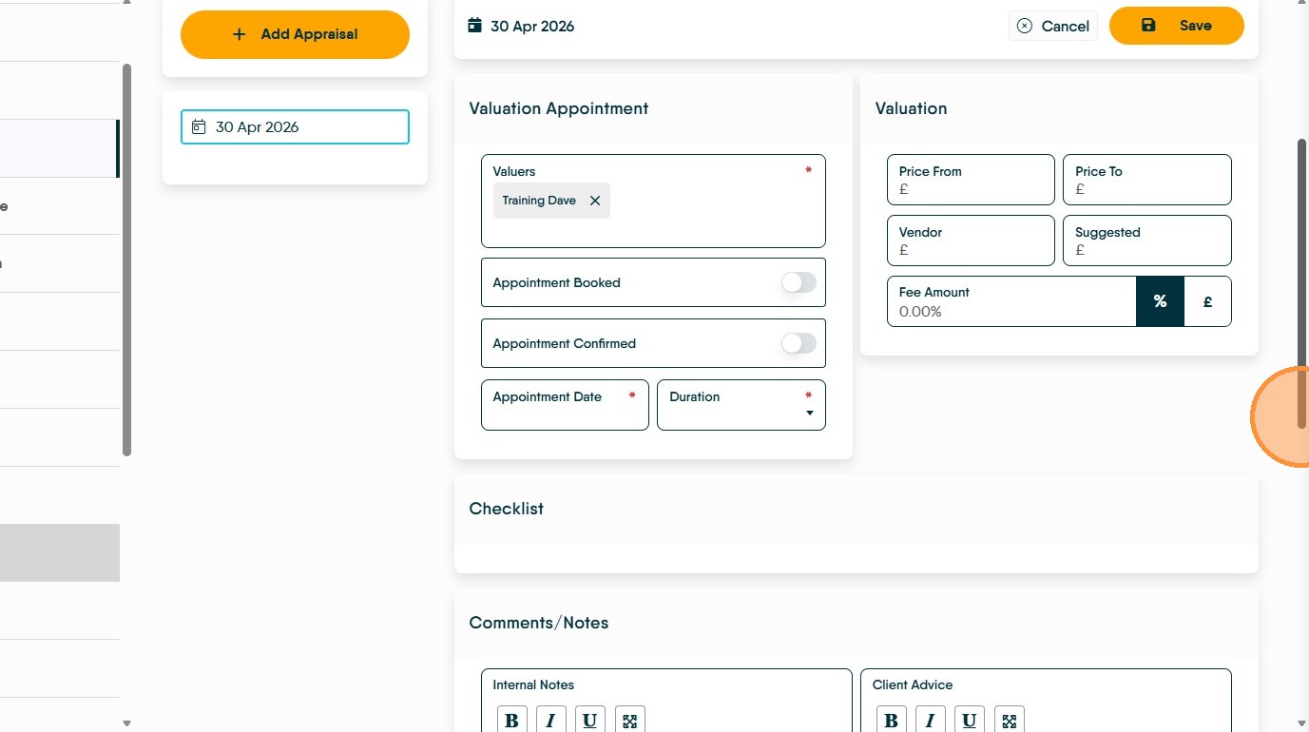Switch Fee Amount to pounds mode
Viewport: 1309px width, 732px height.
[1207, 301]
